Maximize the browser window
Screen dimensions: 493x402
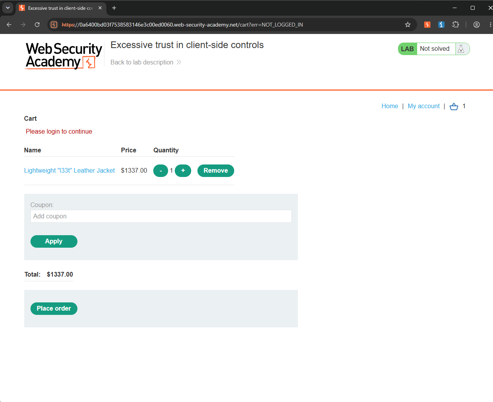473,8
